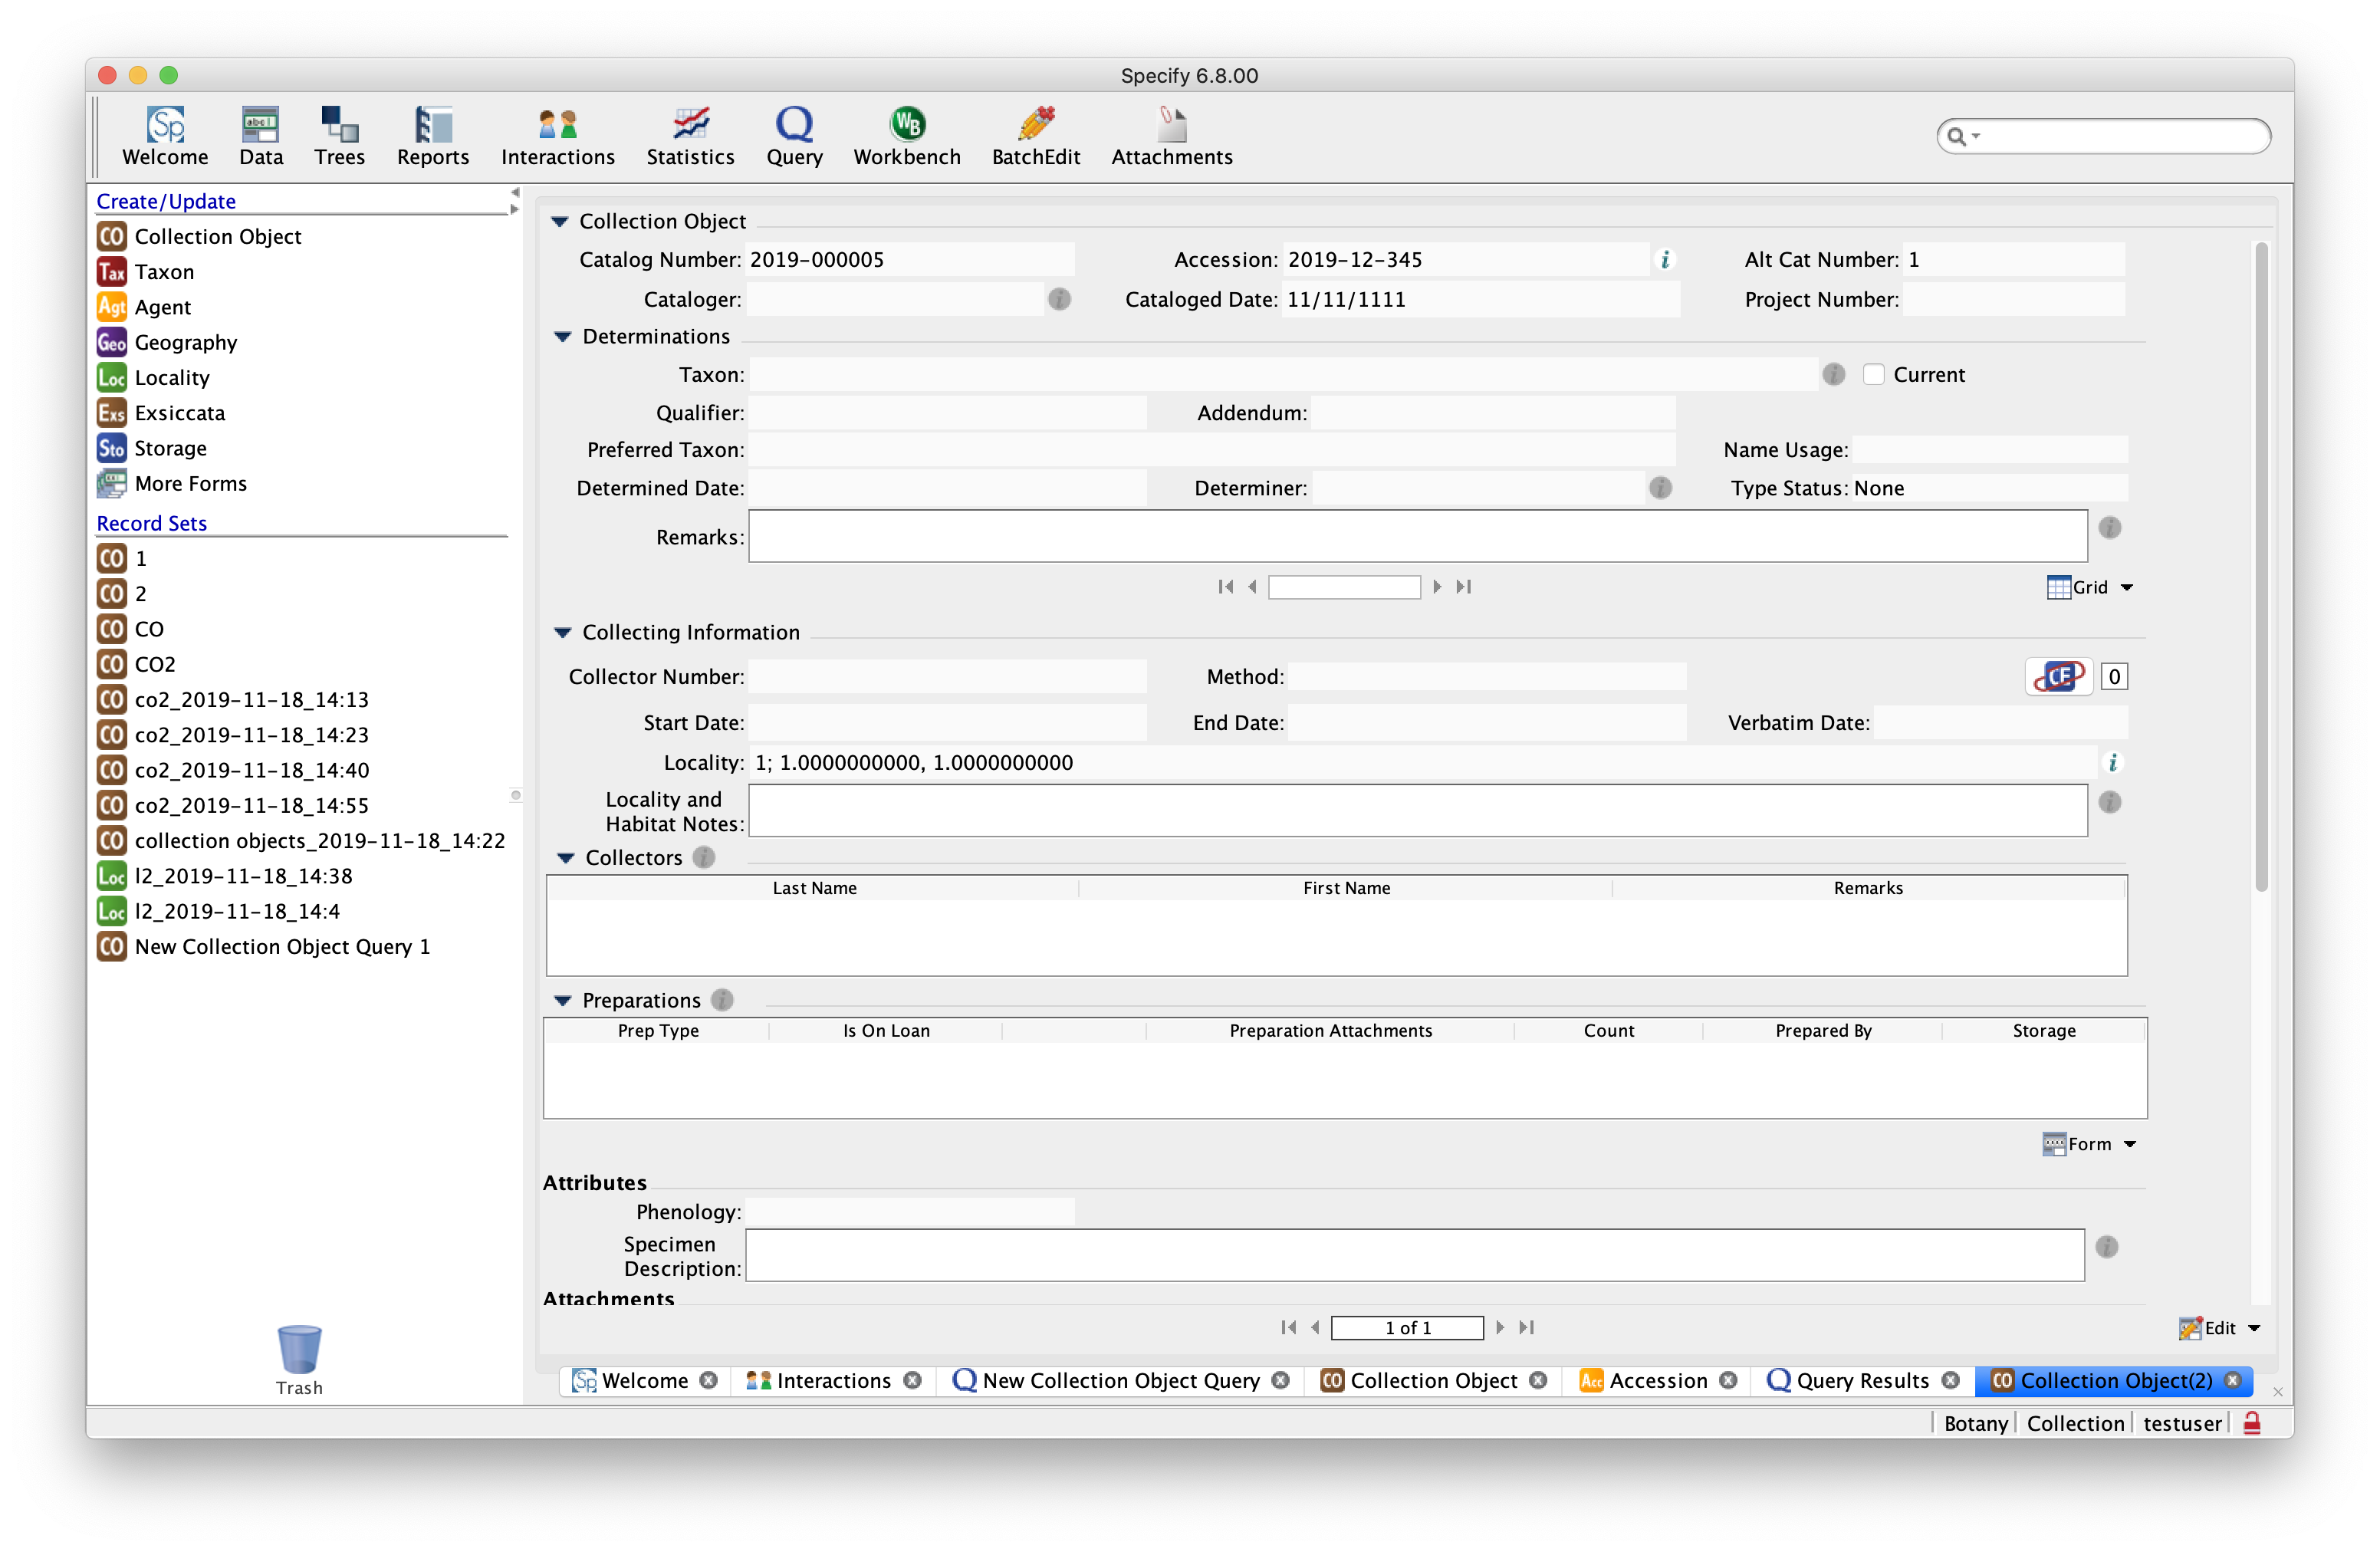Enable the Current determination checkbox

(x=1874, y=373)
